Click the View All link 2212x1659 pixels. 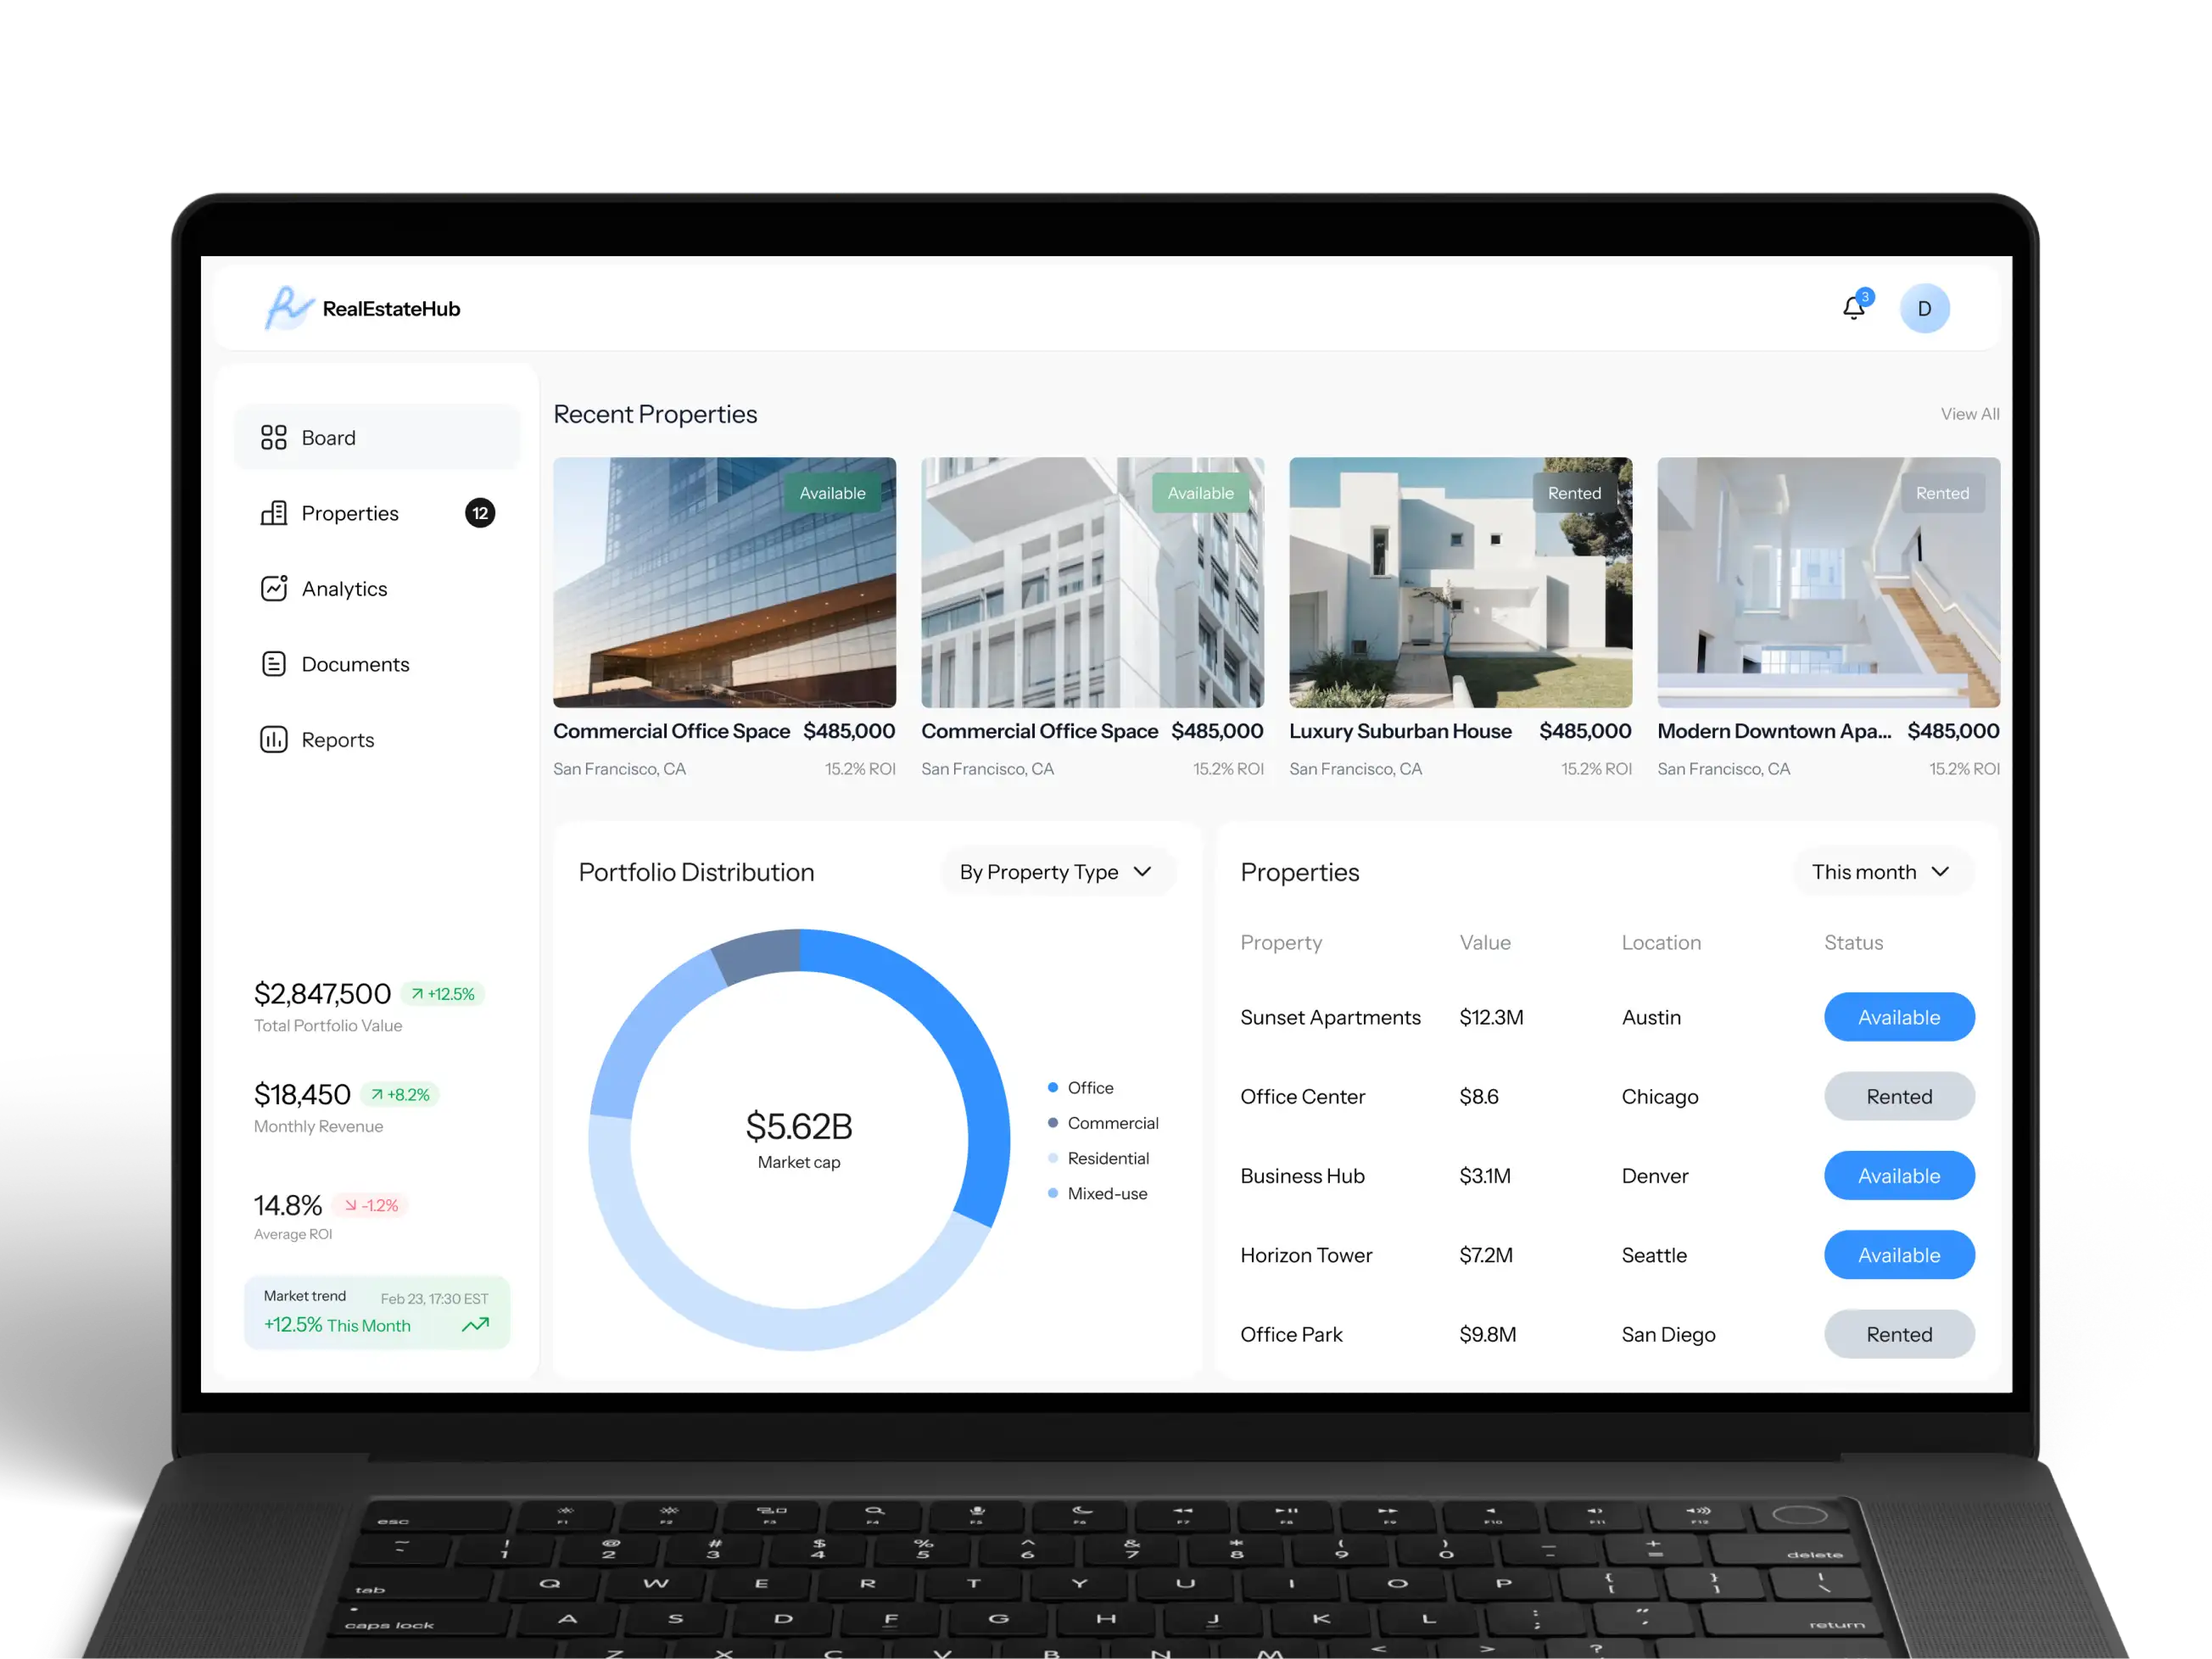click(1969, 414)
